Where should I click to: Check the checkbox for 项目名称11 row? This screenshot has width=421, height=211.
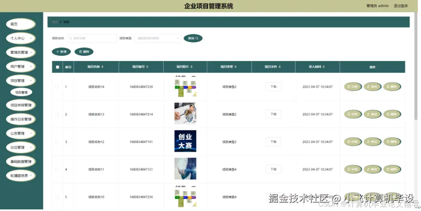[57, 169]
